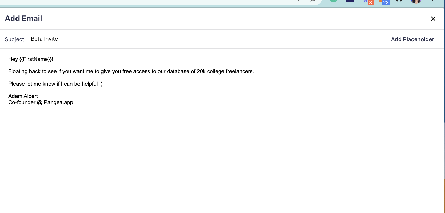
Task: Open the Chrome profile avatar
Action: [416, 1]
